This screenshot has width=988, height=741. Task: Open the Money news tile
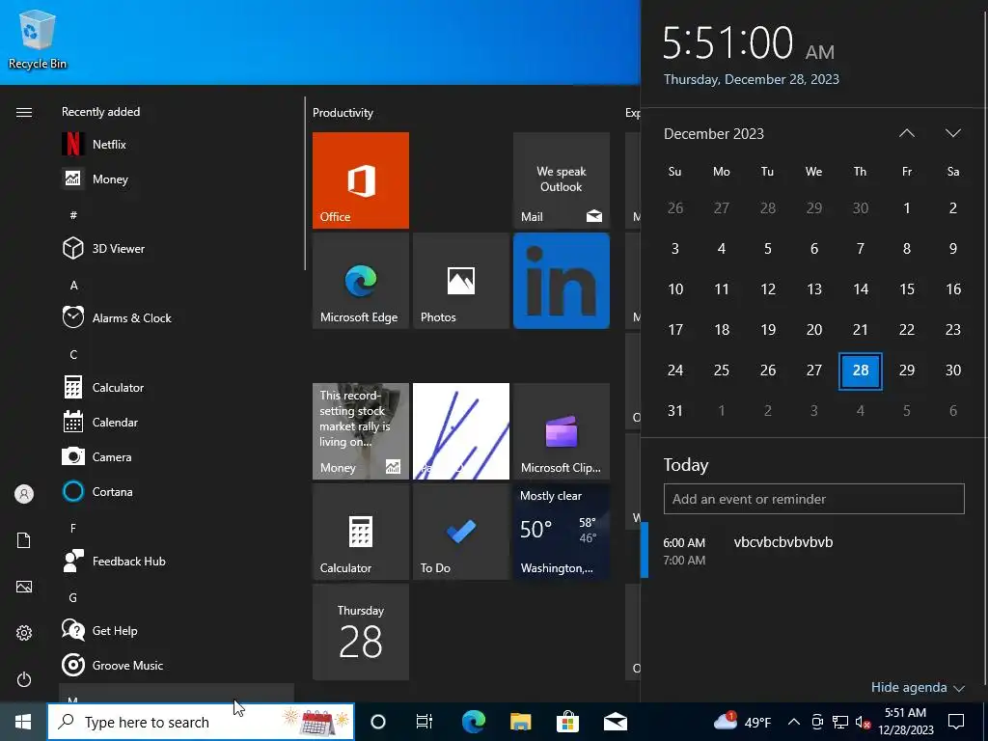[361, 431]
